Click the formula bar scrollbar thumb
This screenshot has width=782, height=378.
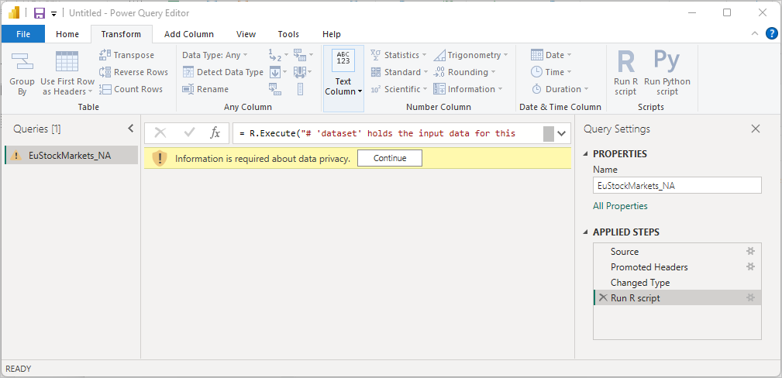click(x=549, y=134)
